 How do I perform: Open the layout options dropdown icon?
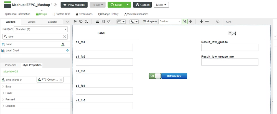pyautogui.click(x=121, y=22)
